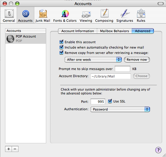Focus the skip messages over KB field
This screenshot has height=157, width=166.
(x=122, y=69)
